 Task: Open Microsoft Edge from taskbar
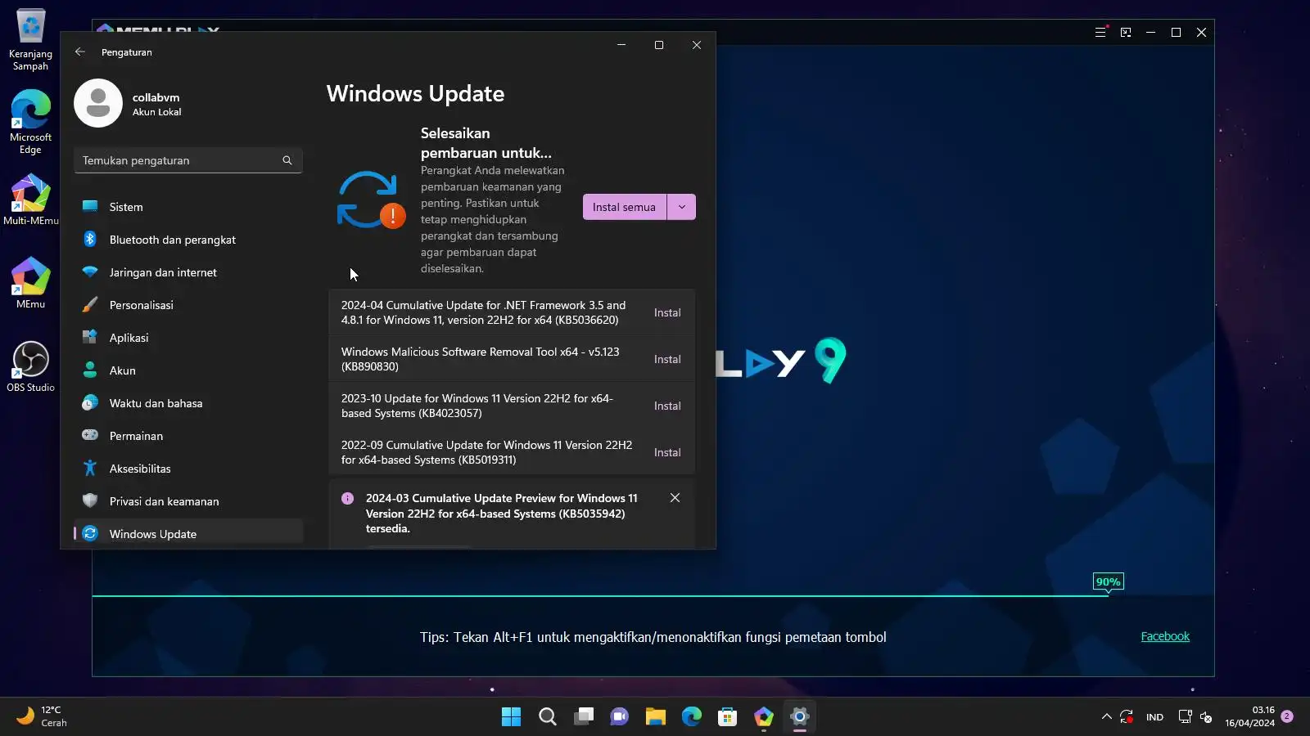point(692,717)
